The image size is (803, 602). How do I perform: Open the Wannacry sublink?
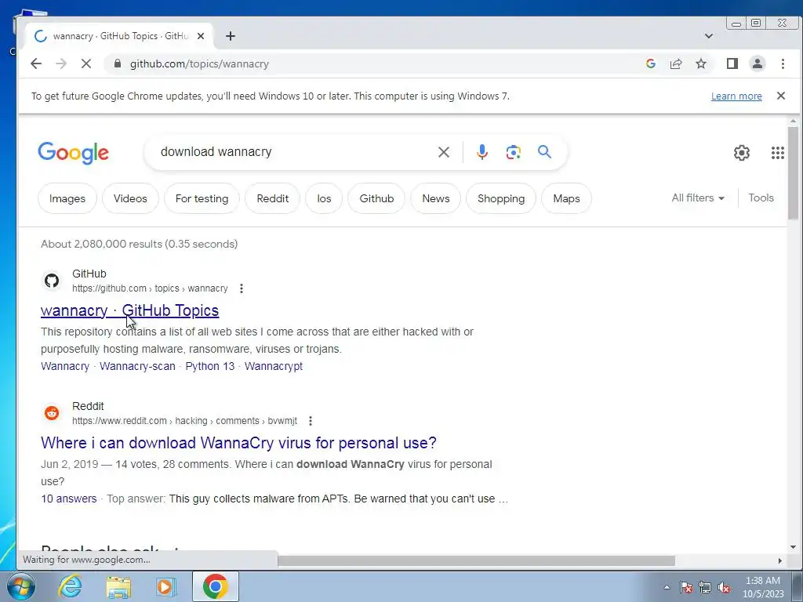pyautogui.click(x=65, y=367)
